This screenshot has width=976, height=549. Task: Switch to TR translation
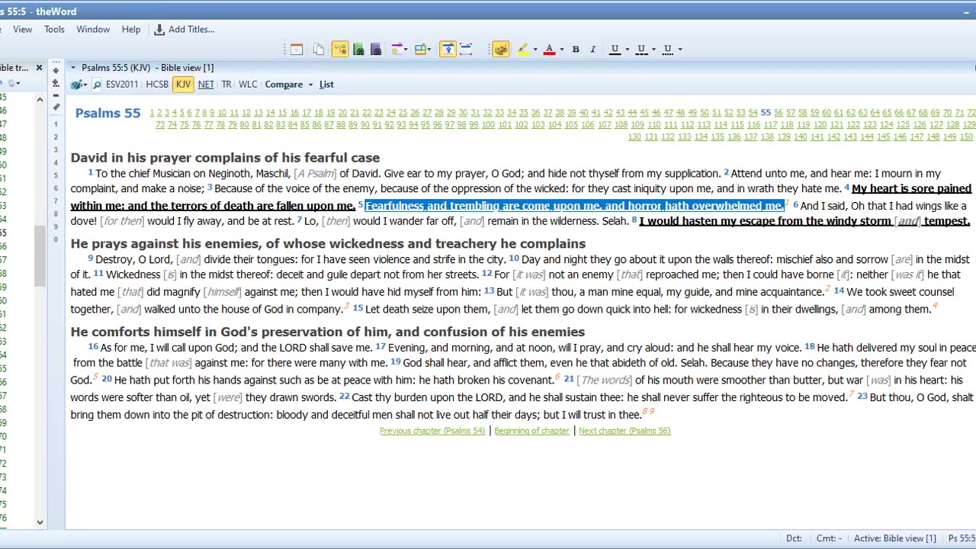(x=226, y=85)
